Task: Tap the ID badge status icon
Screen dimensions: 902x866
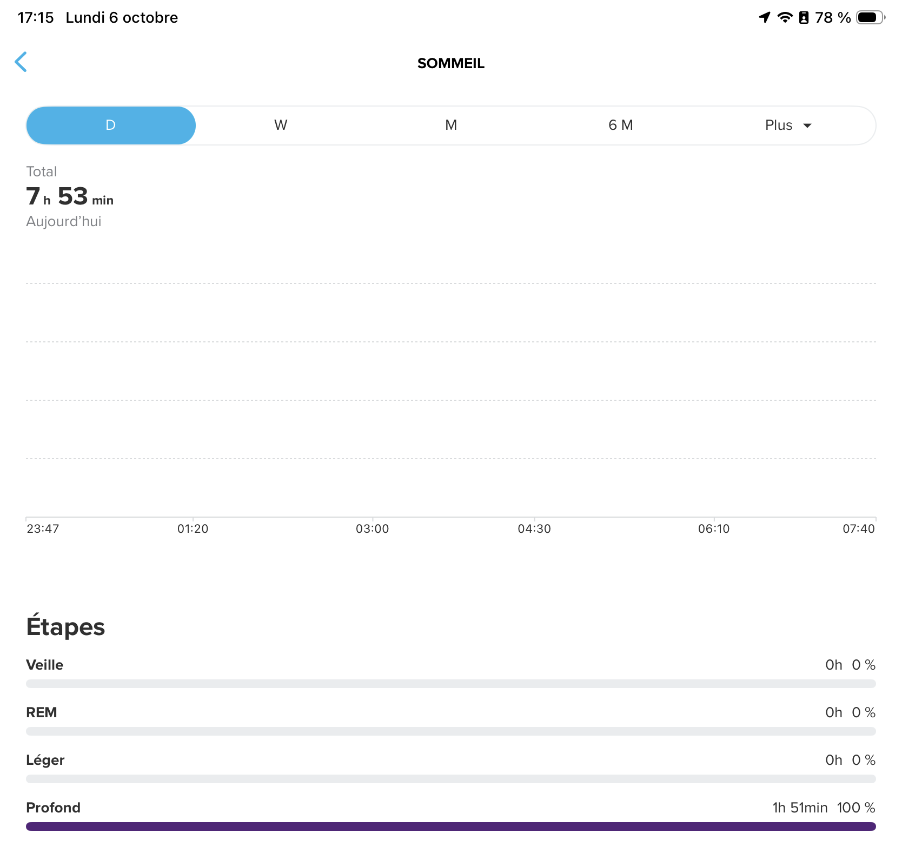Action: point(804,17)
